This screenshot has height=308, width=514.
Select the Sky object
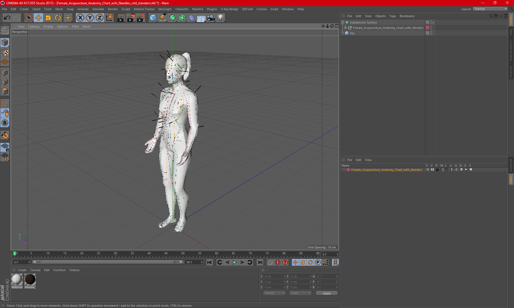click(352, 33)
